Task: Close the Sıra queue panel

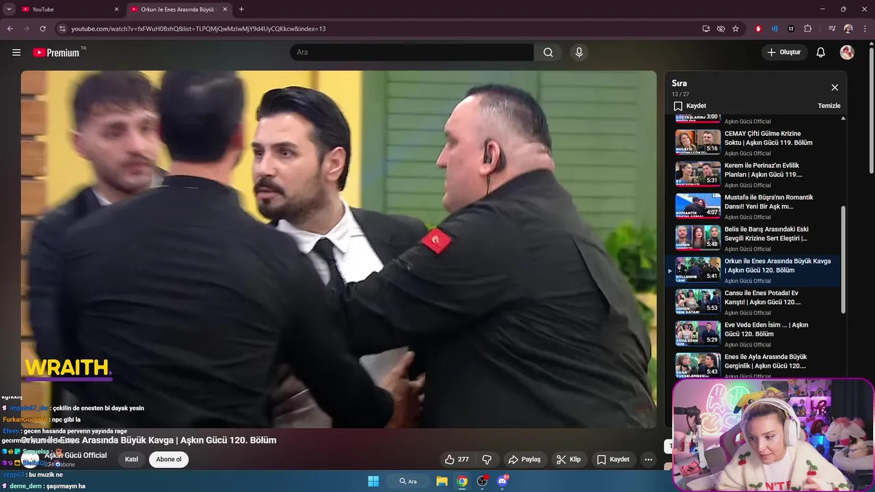Action: [x=835, y=87]
